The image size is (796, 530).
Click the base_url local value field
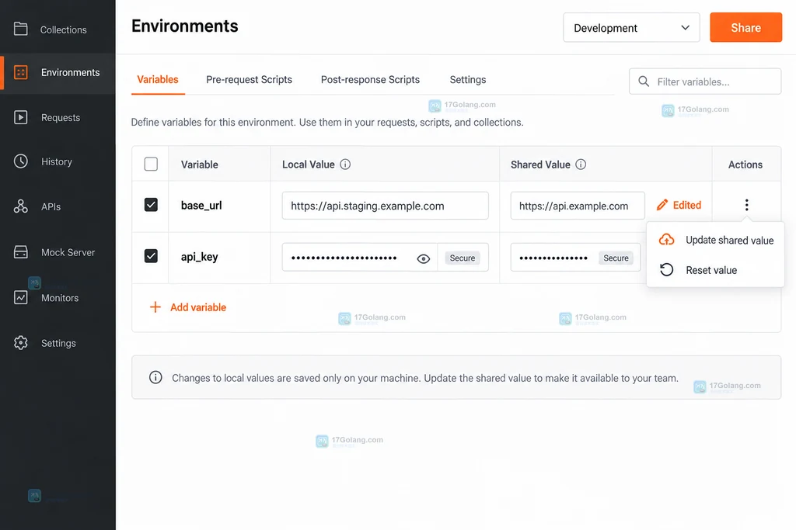[386, 206]
